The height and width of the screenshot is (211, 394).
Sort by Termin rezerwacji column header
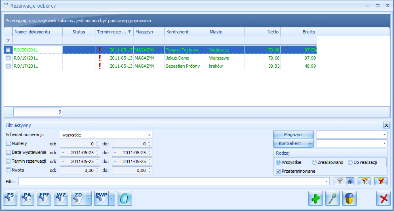[114, 32]
